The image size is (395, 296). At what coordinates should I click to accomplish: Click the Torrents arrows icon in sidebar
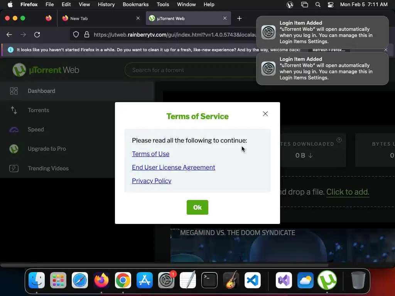14,110
